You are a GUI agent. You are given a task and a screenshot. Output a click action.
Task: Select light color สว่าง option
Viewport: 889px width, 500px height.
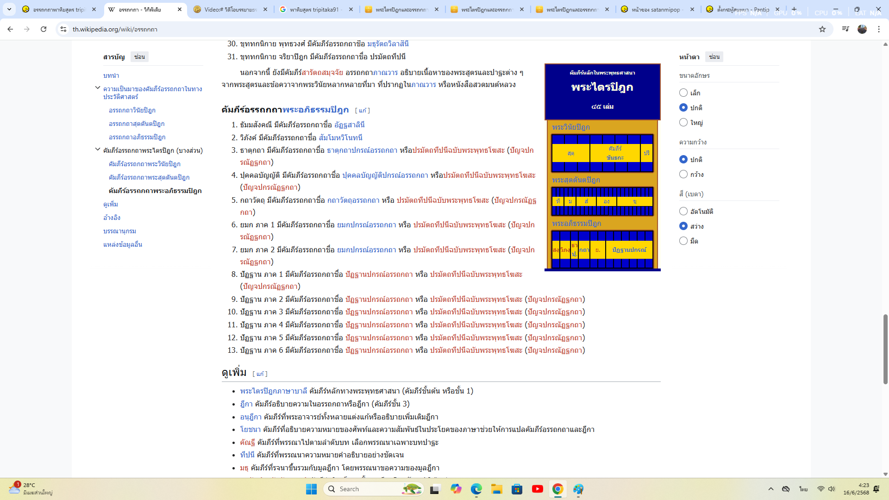(x=683, y=226)
